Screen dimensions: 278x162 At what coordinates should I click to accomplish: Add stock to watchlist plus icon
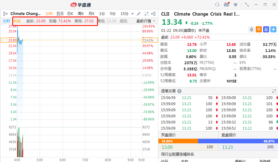pyautogui.click(x=273, y=29)
